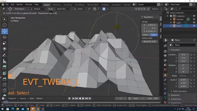The image size is (197, 111).
Task: Open the Playback dropdown menu
Action: click(13, 98)
